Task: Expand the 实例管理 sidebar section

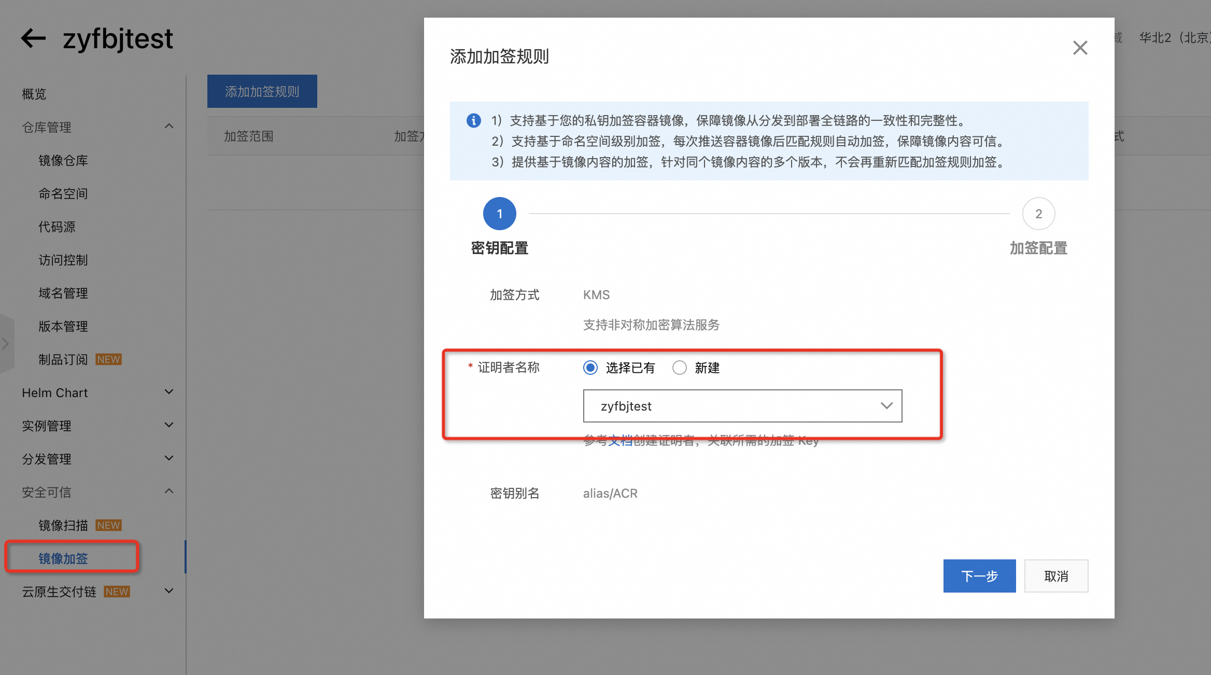Action: [169, 425]
